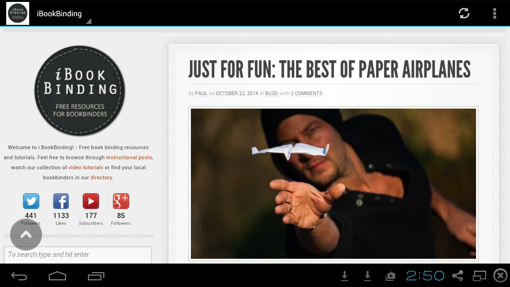
Task: Tap the Android back navigation button
Action: coord(19,276)
